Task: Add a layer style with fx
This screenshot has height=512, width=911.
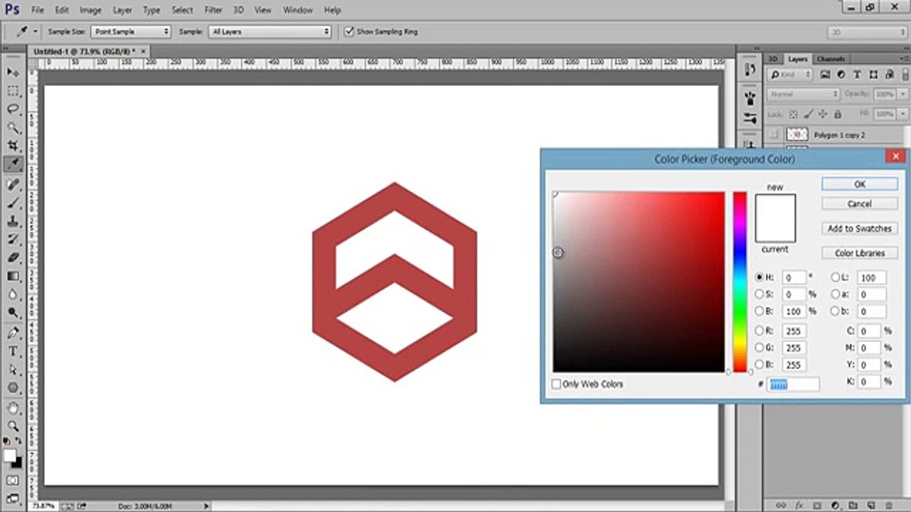Action: coord(800,505)
